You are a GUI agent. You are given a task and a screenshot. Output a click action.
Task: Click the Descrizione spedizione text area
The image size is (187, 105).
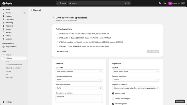pyautogui.click(x=79, y=99)
